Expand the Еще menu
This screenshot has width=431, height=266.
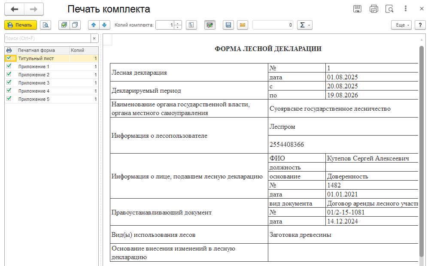pos(401,25)
